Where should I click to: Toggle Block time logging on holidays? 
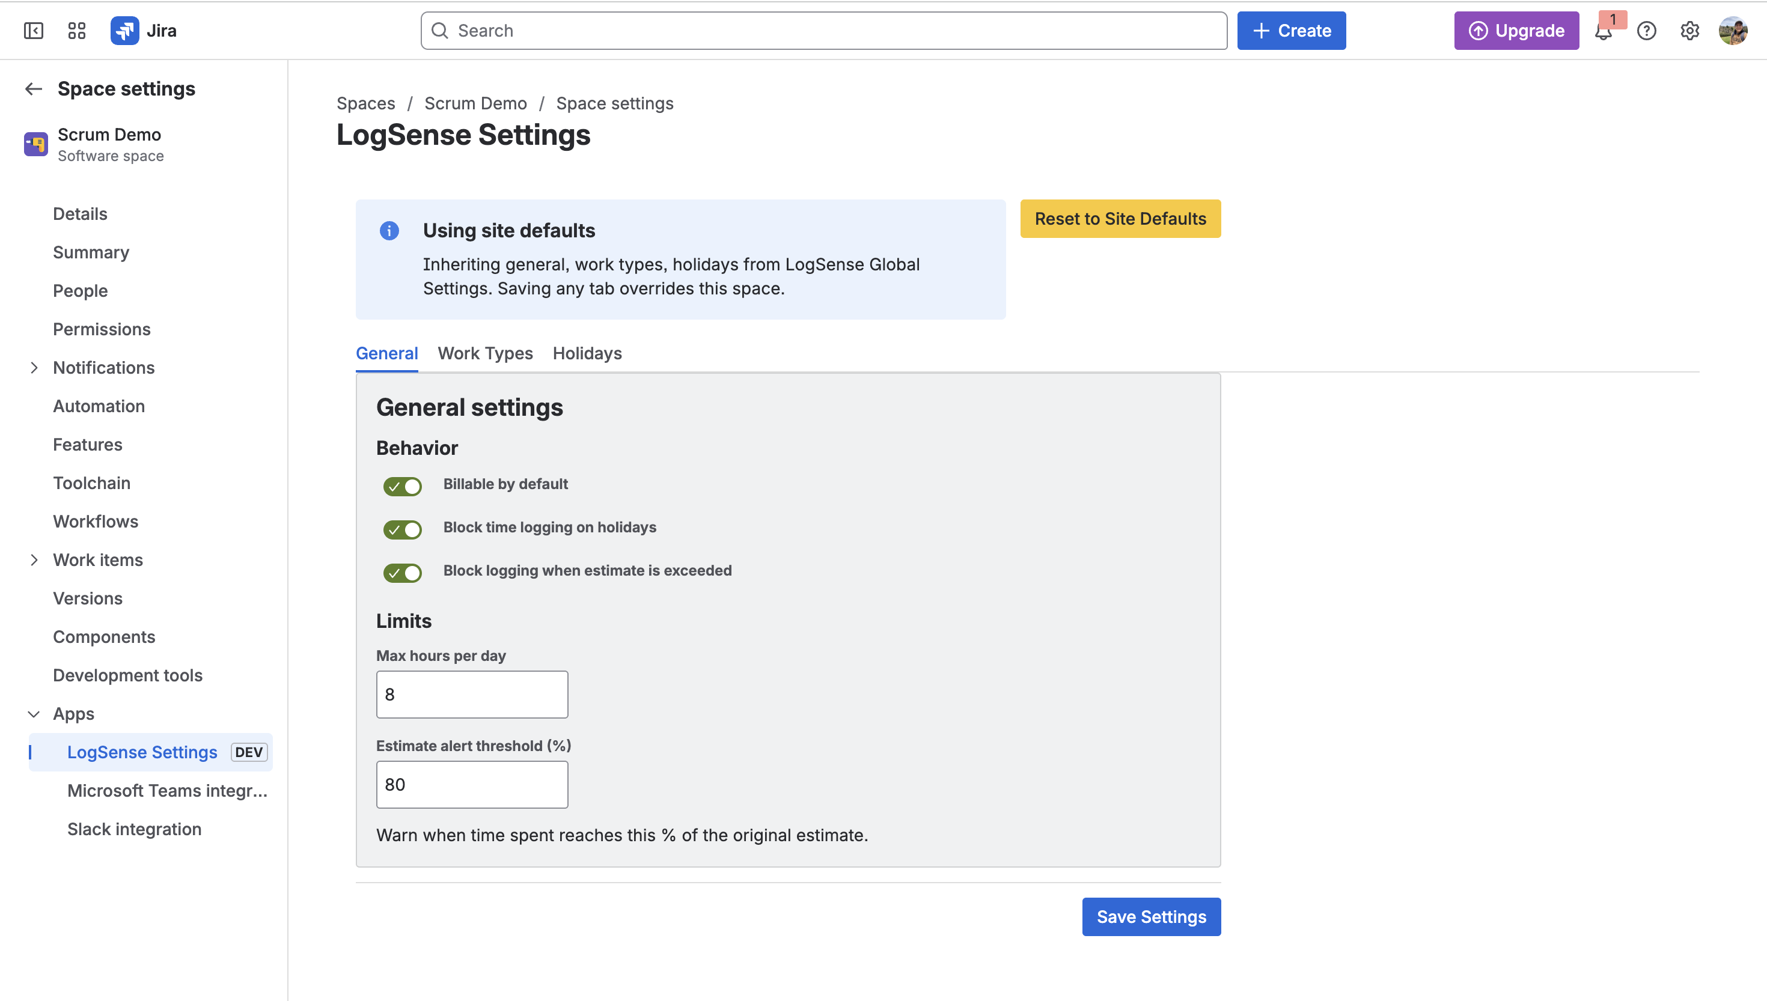pos(402,529)
